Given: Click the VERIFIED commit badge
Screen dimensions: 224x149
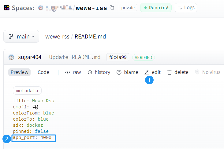Looking at the screenshot, I should (x=144, y=57).
